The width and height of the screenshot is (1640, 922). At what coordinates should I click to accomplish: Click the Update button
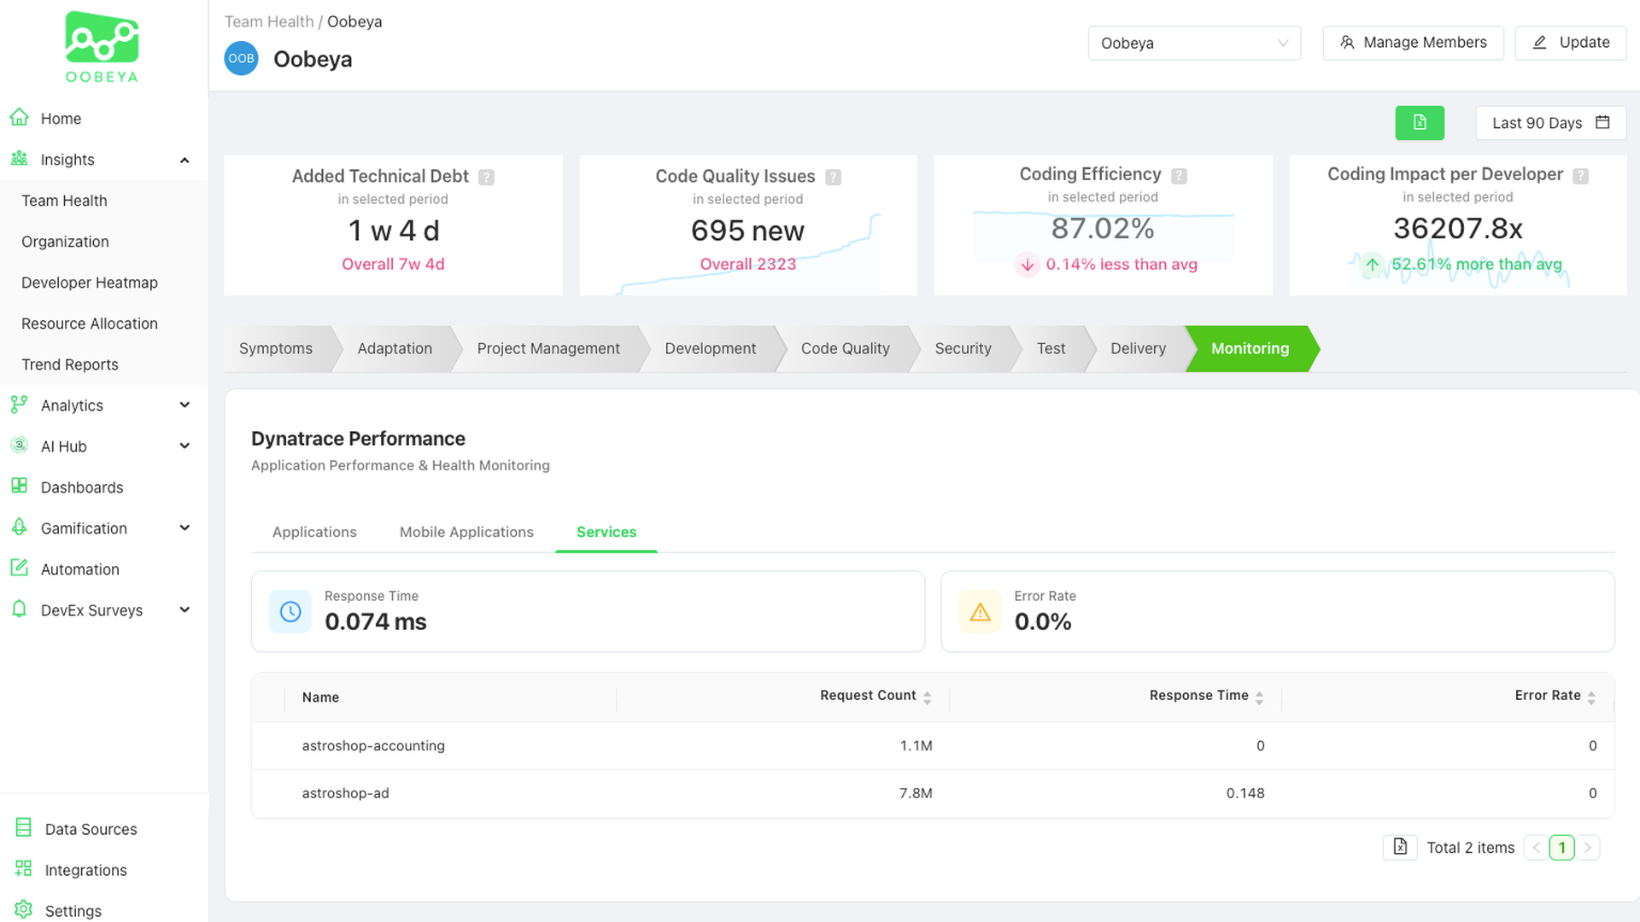point(1571,43)
